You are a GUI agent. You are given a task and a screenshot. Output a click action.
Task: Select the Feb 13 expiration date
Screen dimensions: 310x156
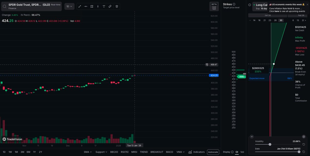(298, 20)
